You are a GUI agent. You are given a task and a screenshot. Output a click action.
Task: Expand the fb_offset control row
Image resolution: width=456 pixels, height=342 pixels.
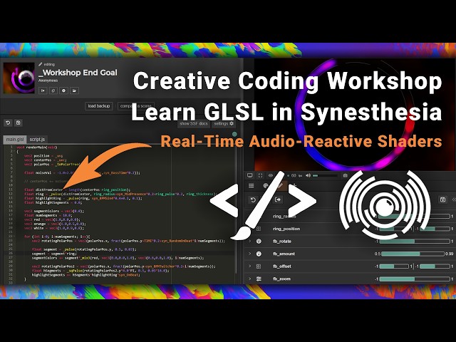tap(249, 266)
